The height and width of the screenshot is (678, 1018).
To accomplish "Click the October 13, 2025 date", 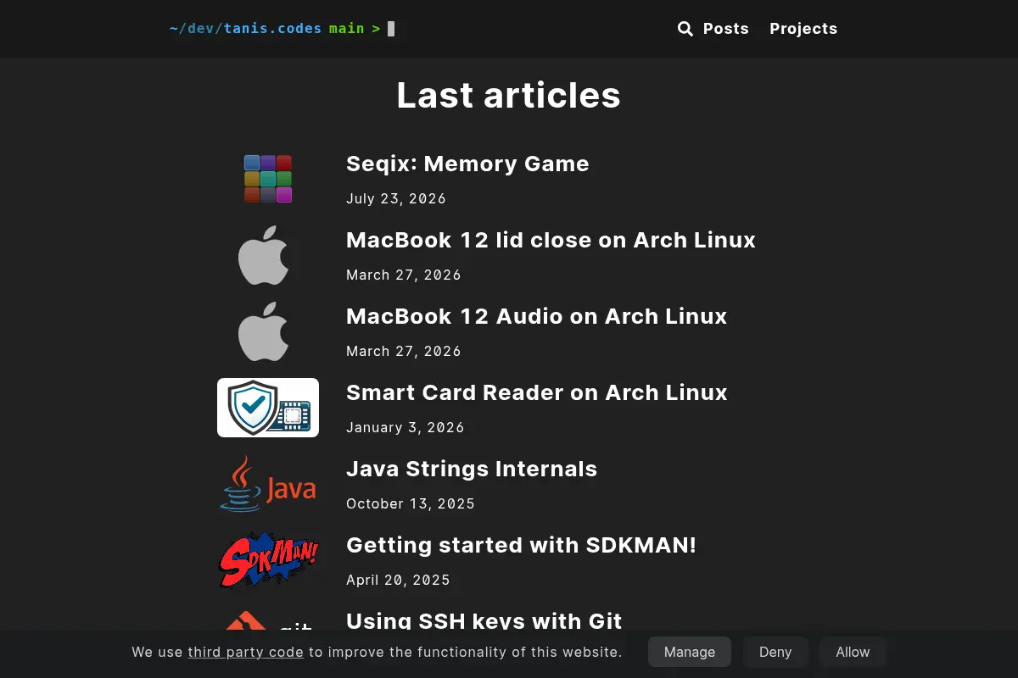I will click(411, 504).
